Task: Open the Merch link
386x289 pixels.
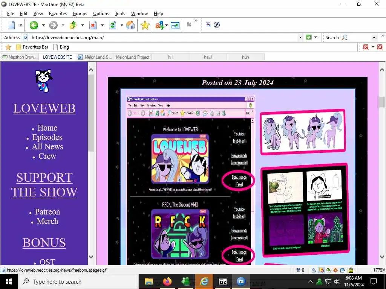Action: pos(47,221)
